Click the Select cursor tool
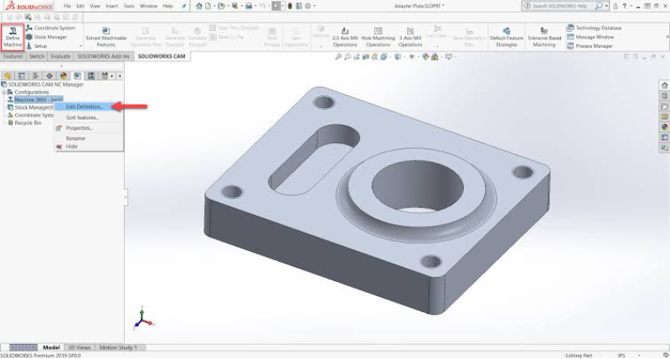 click(276, 6)
